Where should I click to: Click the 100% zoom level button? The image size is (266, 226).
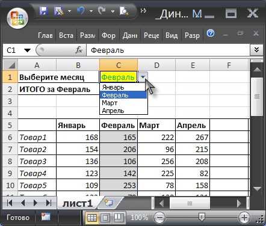pos(139,218)
